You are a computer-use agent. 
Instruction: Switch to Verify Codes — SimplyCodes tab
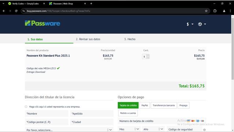25,4
